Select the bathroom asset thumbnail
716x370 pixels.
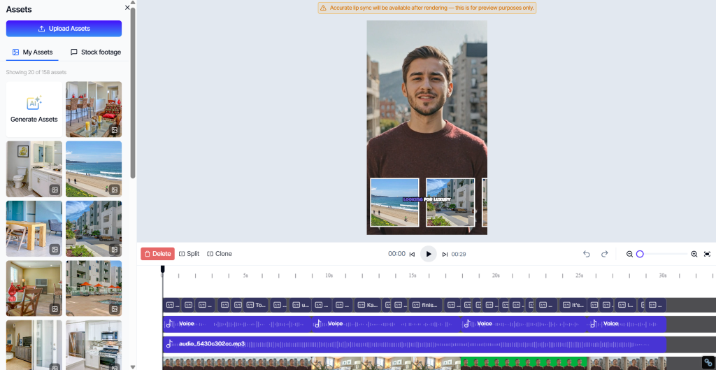tap(34, 169)
